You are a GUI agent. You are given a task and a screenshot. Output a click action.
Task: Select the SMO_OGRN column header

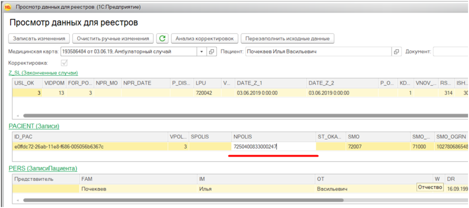pyautogui.click(x=451, y=137)
